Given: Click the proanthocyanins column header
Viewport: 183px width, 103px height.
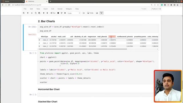Looking at the screenshot, I should pos(140,37).
